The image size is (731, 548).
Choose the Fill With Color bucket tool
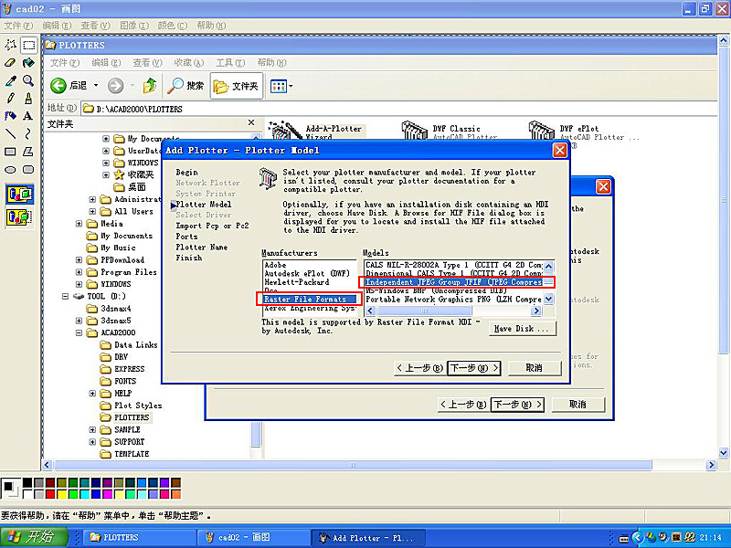tap(29, 63)
